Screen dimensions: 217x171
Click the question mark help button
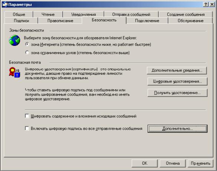[206, 4]
